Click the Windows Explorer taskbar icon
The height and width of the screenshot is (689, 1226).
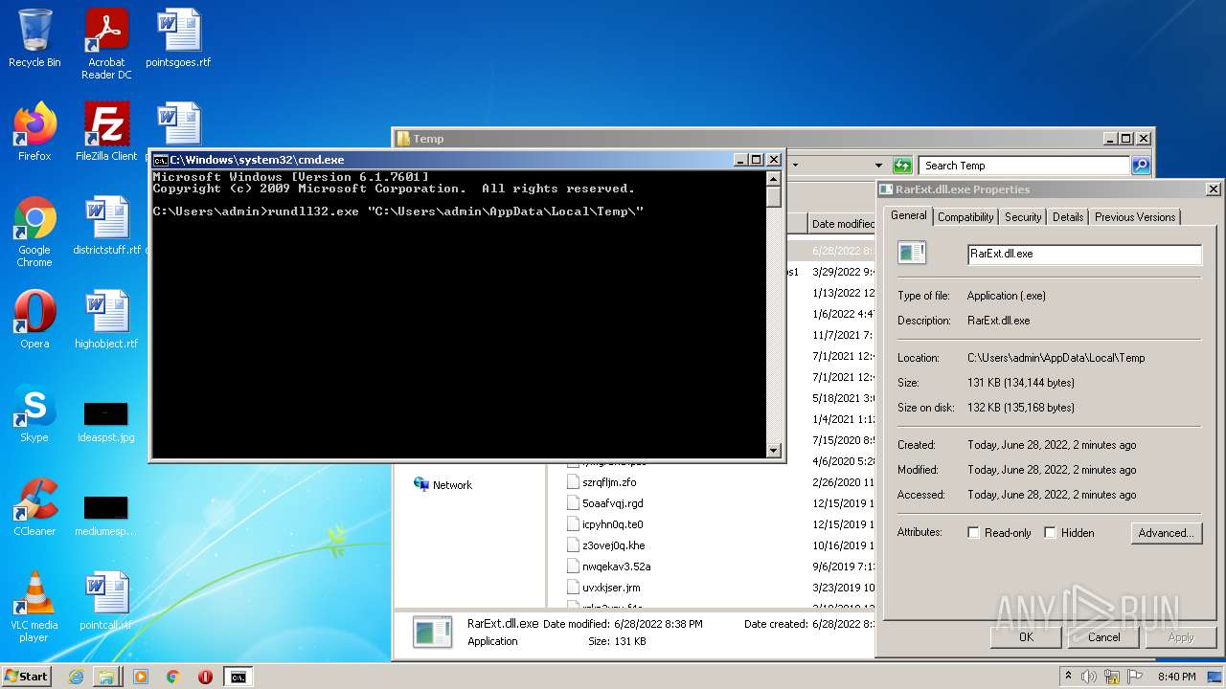107,677
